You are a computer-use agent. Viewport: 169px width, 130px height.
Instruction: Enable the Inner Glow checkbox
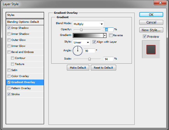click(9, 46)
